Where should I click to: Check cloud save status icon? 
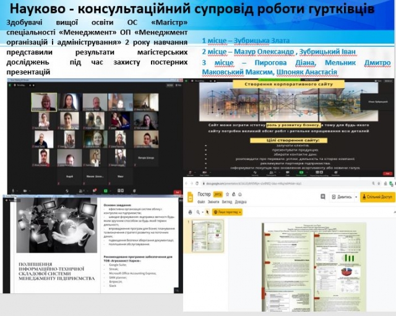click(x=240, y=194)
